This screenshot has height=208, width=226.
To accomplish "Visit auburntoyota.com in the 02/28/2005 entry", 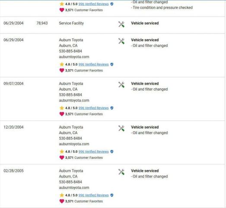I will click(x=74, y=188).
